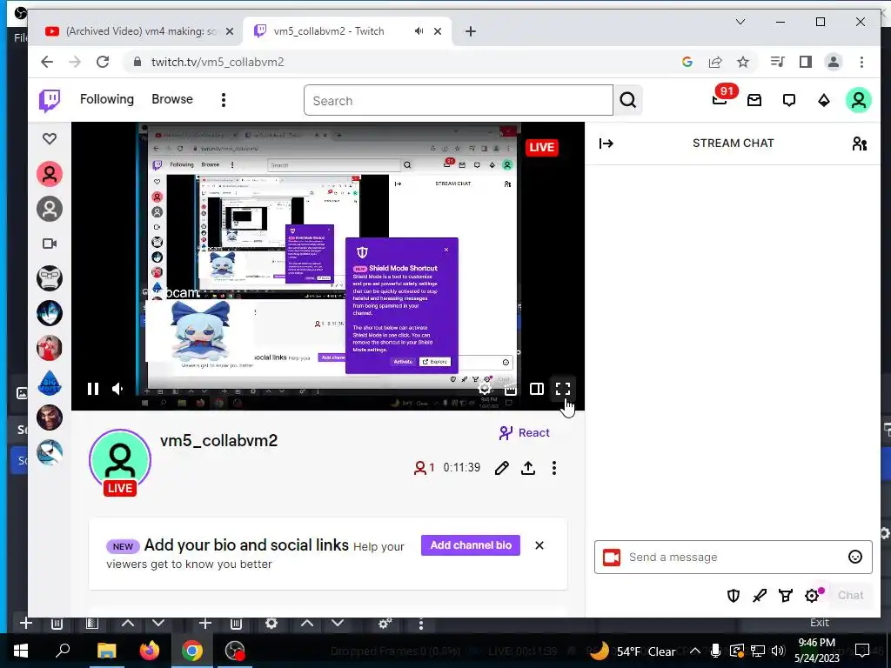
Task: Edit stream info with pencil icon
Action: point(502,467)
